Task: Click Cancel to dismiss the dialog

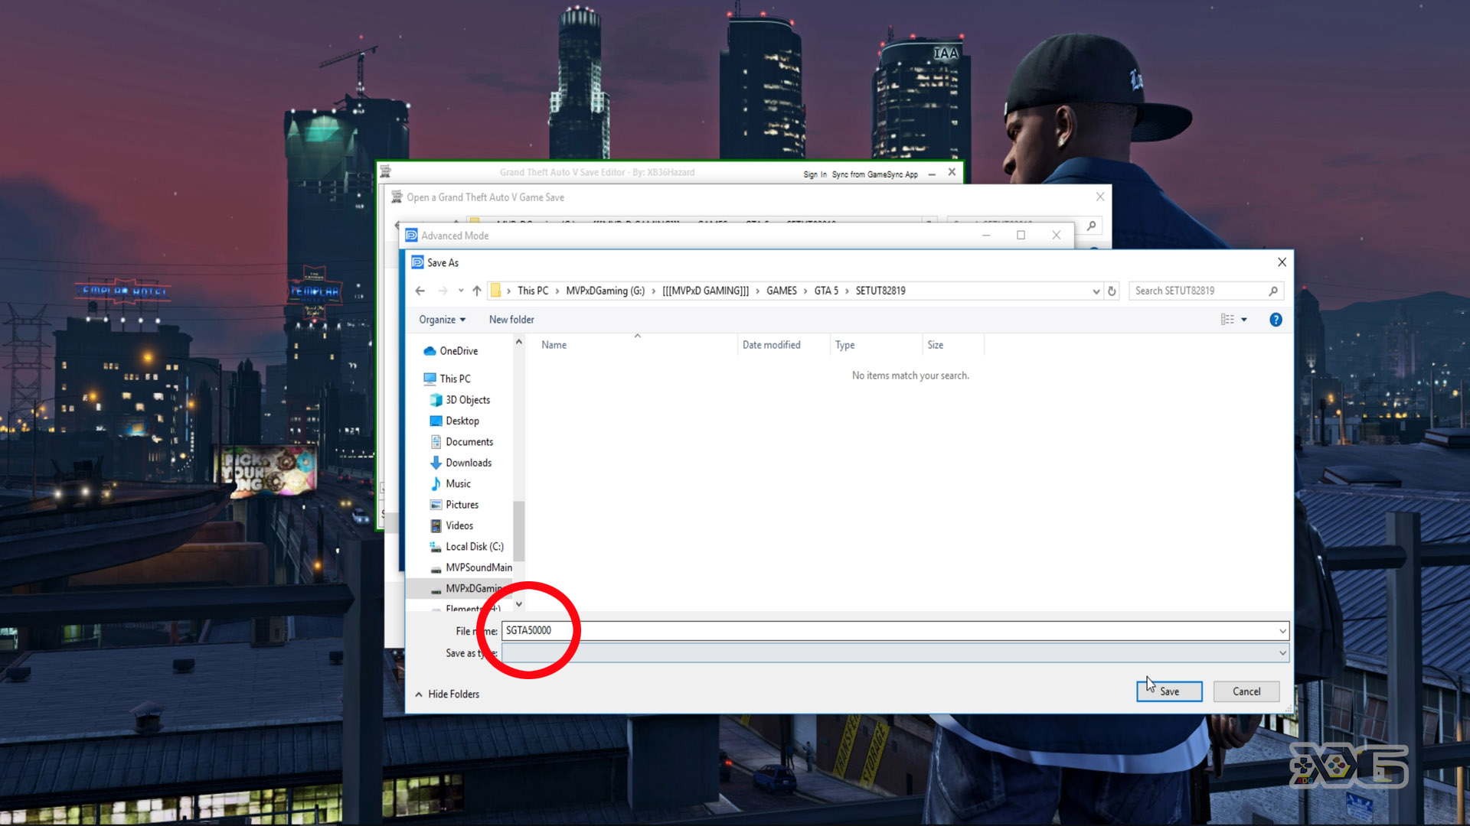Action: 1246,691
